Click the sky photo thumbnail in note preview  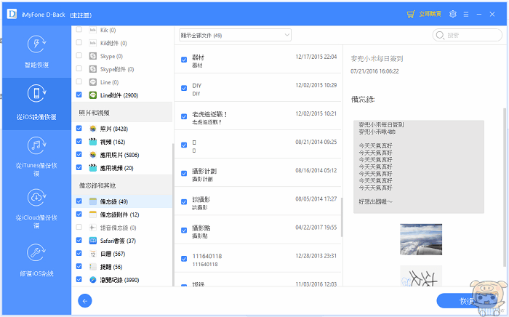pos(421,240)
